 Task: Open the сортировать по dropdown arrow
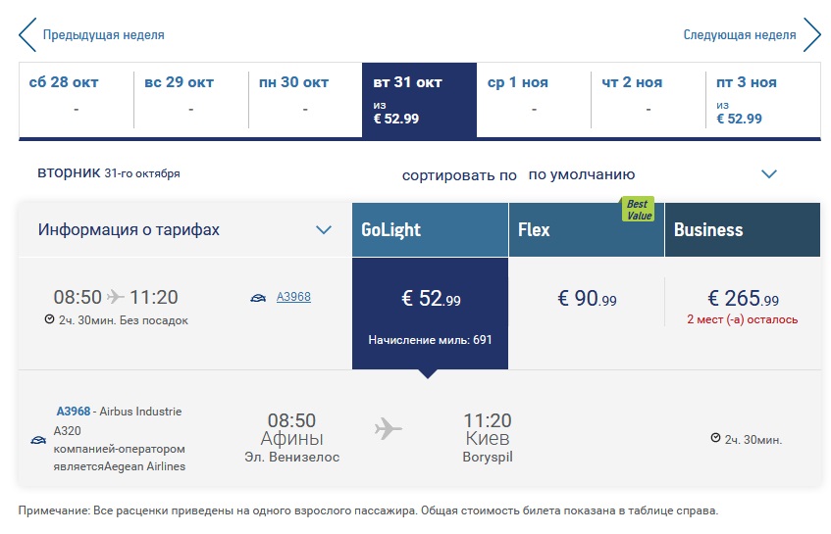pyautogui.click(x=769, y=174)
